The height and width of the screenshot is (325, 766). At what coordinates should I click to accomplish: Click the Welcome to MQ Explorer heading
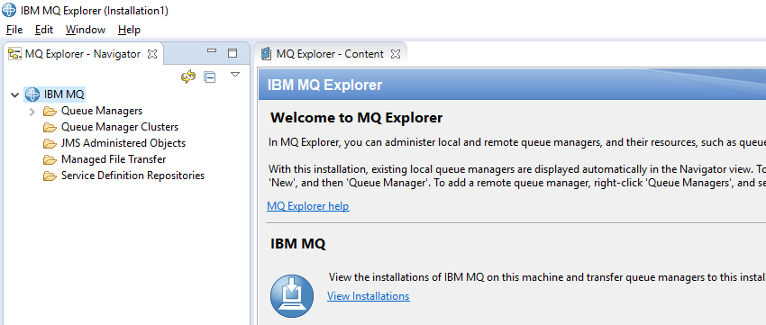point(357,118)
